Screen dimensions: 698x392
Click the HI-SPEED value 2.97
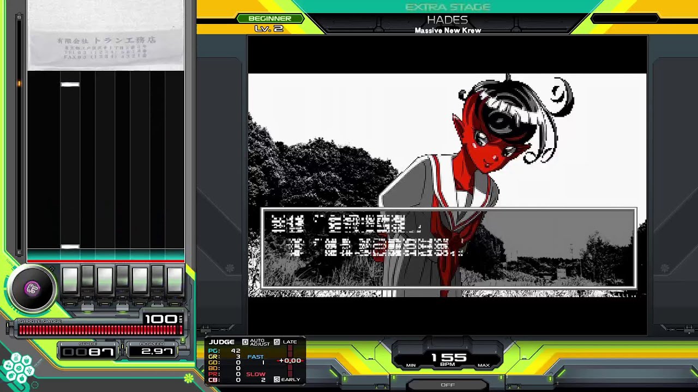click(157, 352)
